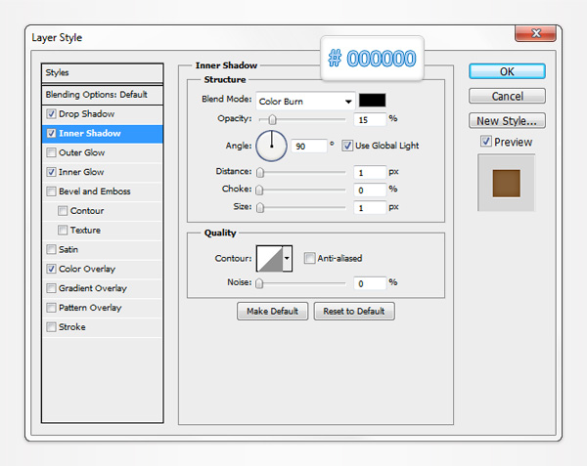Expand the contour picker arrow
This screenshot has width=587, height=466.
coord(287,259)
